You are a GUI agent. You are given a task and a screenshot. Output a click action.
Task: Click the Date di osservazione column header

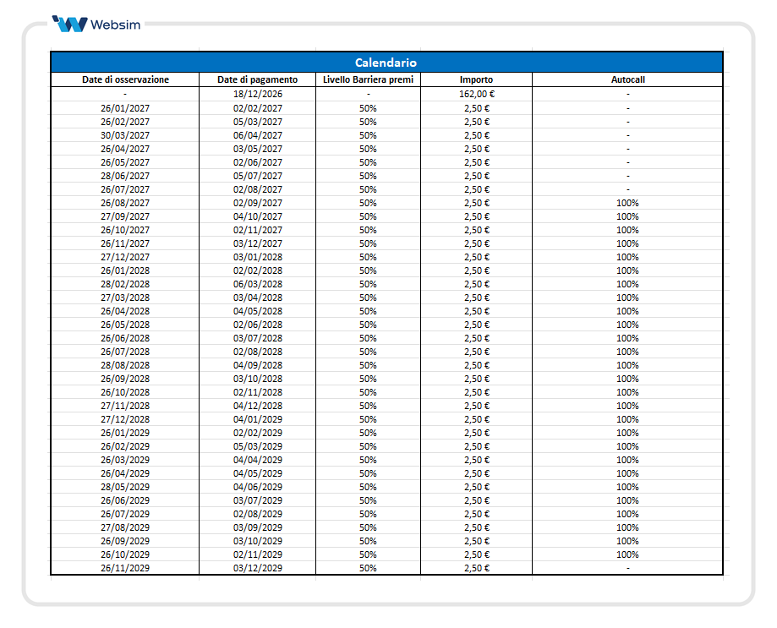125,79
